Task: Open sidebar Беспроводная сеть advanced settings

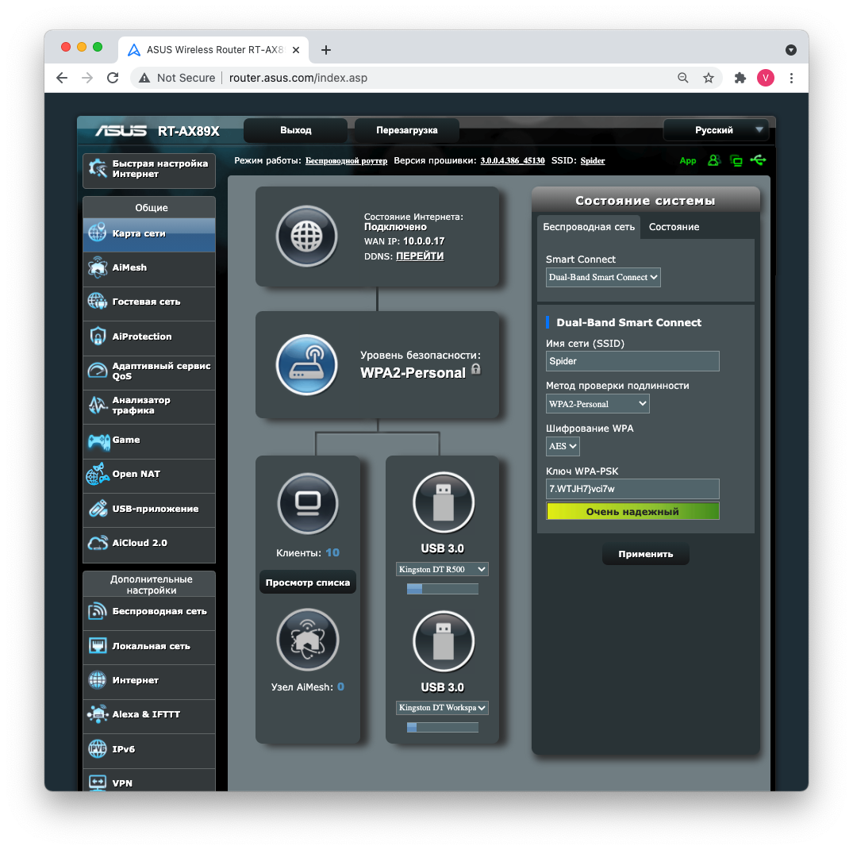Action: click(149, 612)
